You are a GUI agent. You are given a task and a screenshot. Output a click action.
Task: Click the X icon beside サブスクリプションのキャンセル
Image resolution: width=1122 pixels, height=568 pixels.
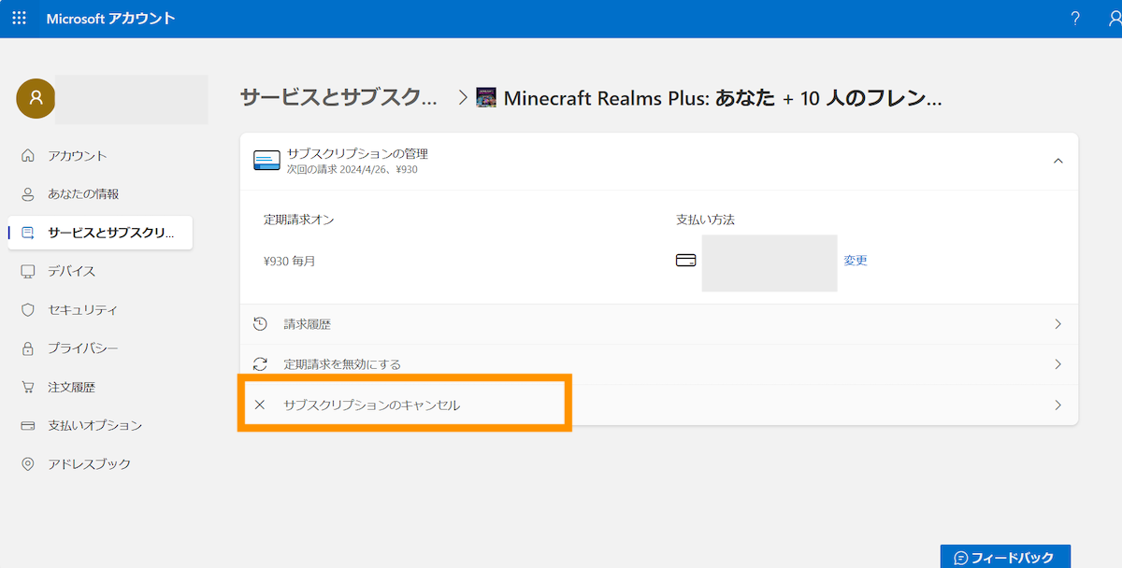click(261, 405)
